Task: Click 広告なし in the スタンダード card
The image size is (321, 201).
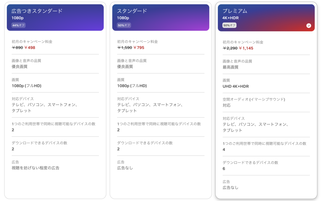Action: click(125, 168)
